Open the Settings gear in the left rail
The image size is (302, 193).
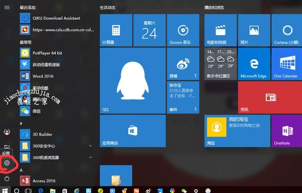click(x=7, y=163)
